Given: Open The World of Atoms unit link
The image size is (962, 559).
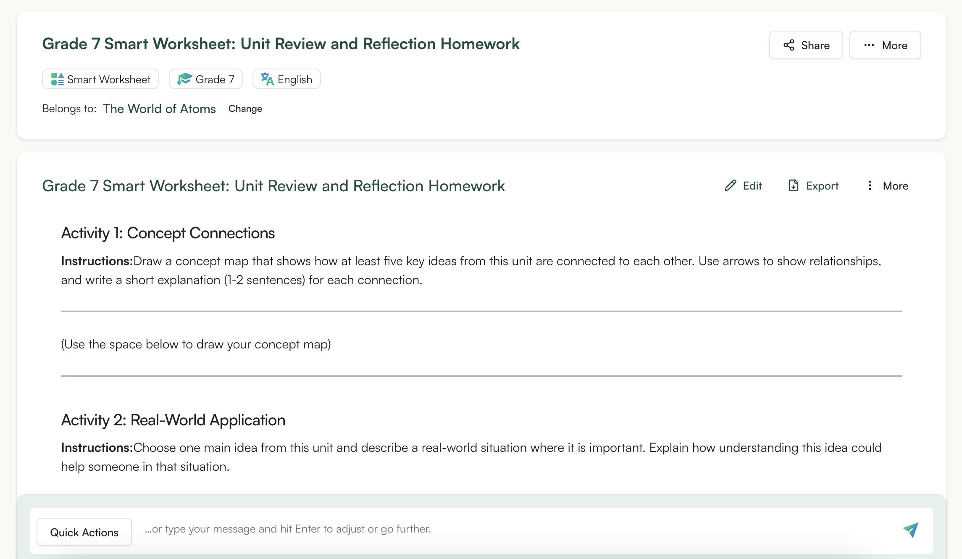Looking at the screenshot, I should click(160, 108).
